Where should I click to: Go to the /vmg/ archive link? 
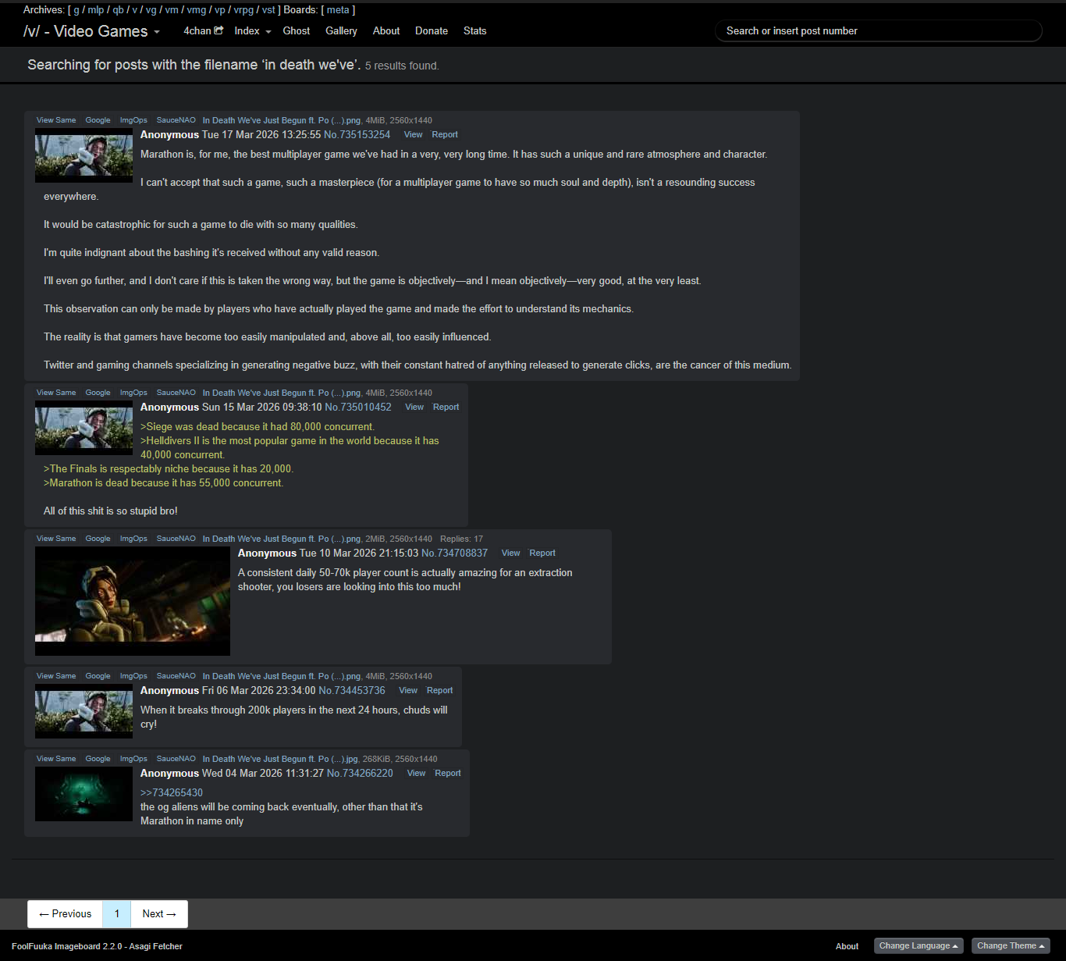197,10
